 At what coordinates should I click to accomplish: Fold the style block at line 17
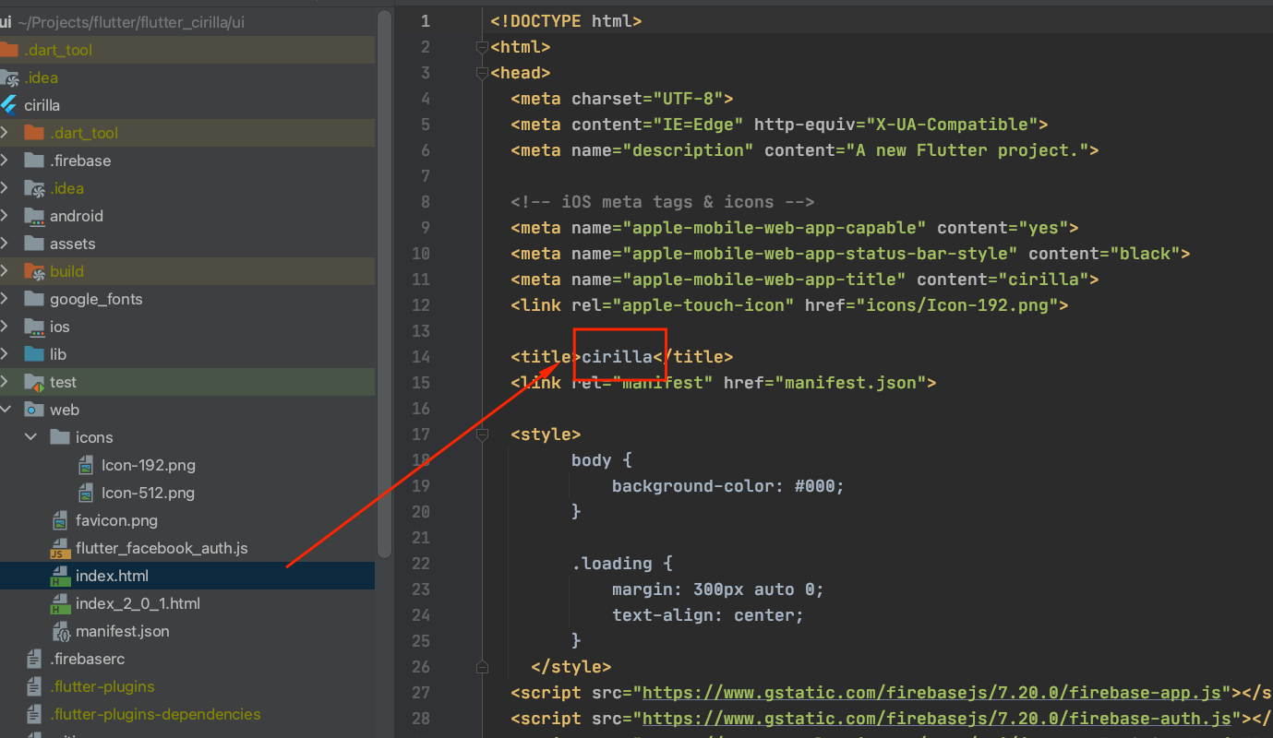click(x=481, y=434)
